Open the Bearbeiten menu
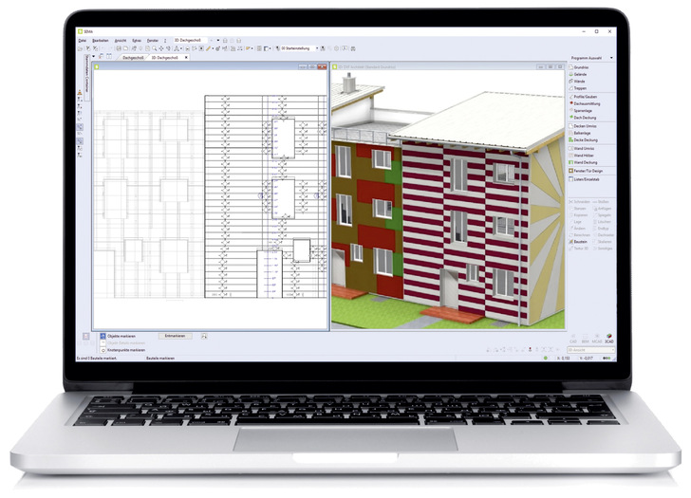691x498 pixels. [100, 41]
